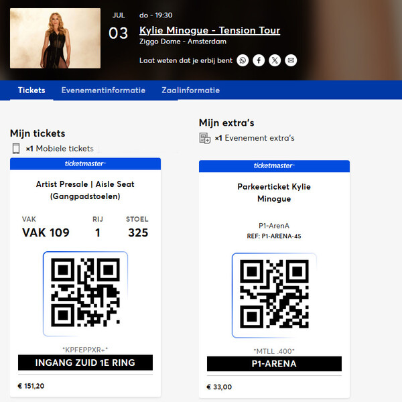402x402 pixels.
Task: Click the INGANG ZUID 1E RING bar
Action: tap(85, 362)
